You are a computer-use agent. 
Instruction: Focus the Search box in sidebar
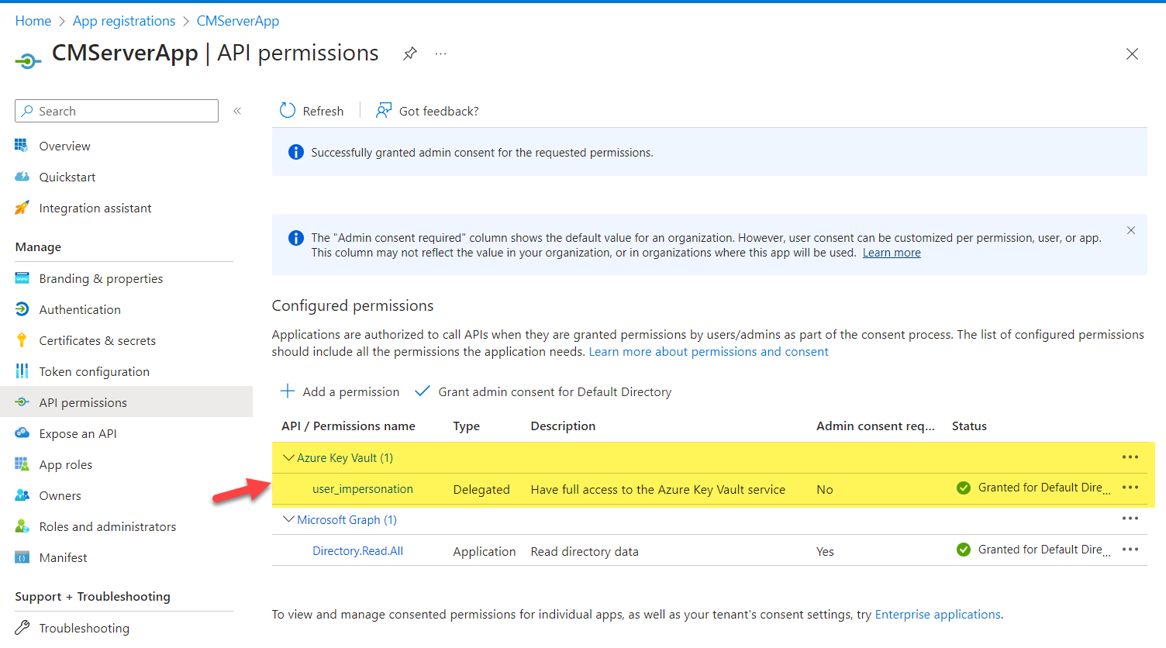point(116,111)
